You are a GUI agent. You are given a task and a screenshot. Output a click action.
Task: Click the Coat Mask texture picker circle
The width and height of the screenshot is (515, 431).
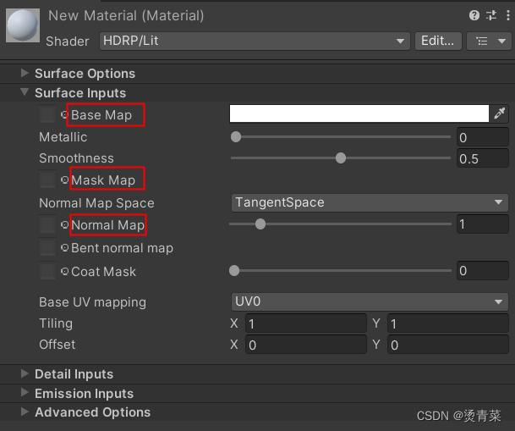tap(65, 271)
